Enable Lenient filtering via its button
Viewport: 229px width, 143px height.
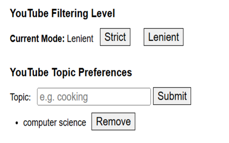(164, 37)
